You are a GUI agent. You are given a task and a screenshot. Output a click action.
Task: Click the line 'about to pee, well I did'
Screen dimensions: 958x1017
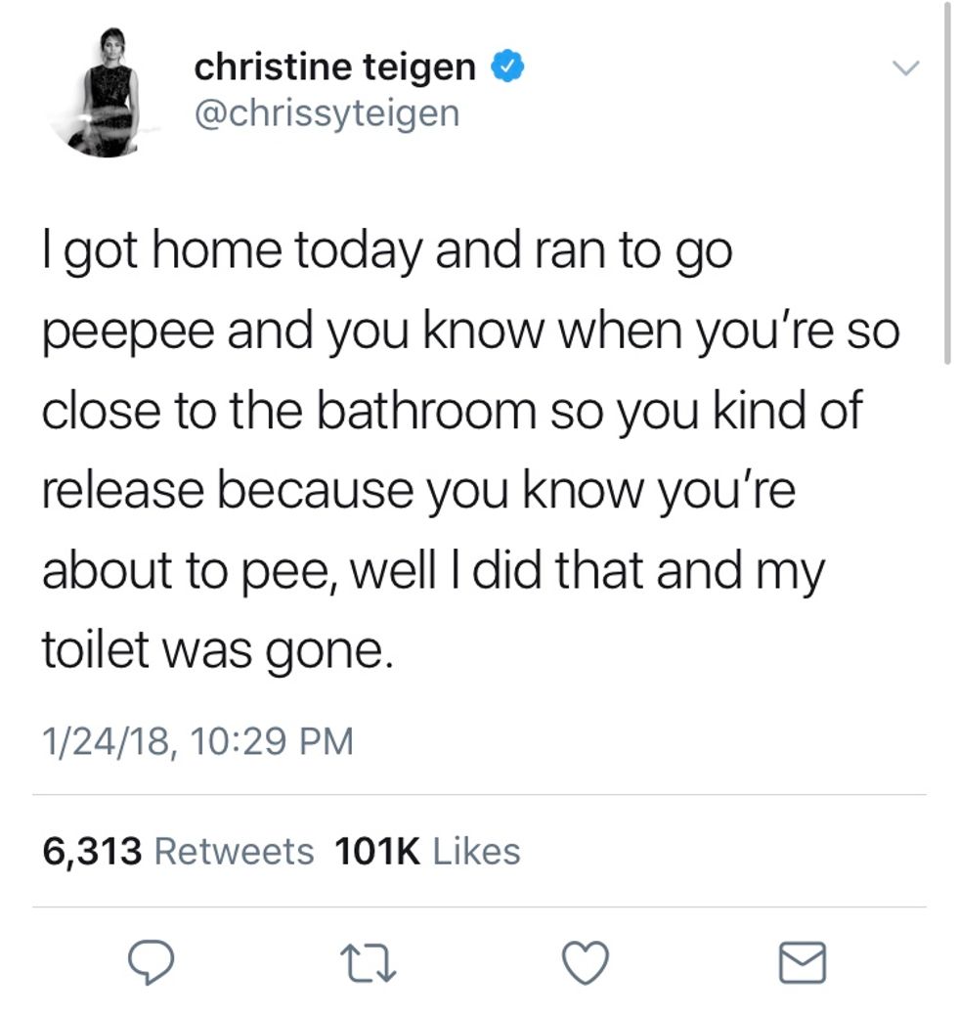pos(432,571)
